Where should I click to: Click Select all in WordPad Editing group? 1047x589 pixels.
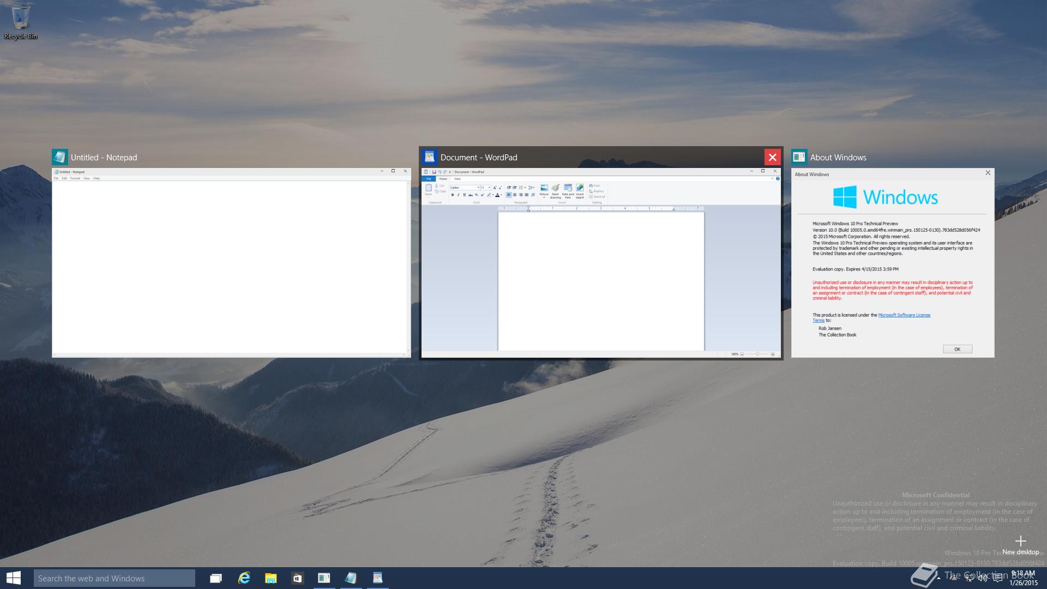point(597,197)
